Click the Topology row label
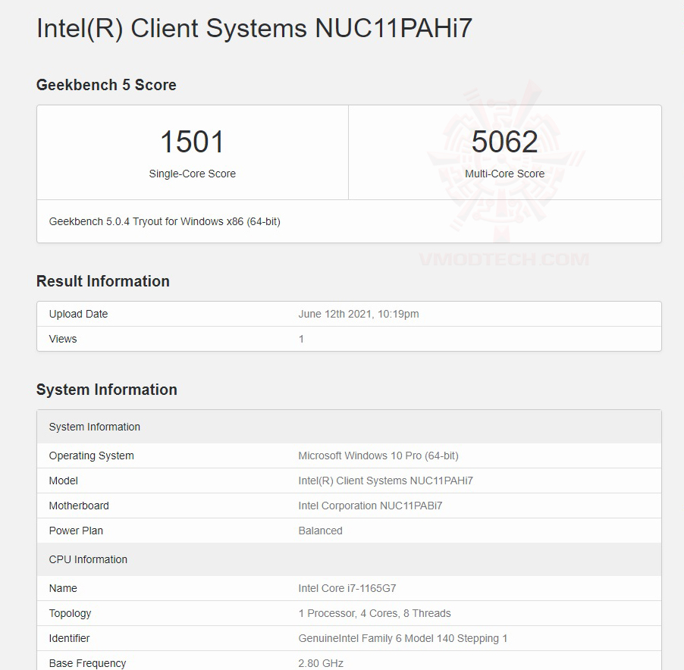684x670 pixels. pyautogui.click(x=70, y=613)
